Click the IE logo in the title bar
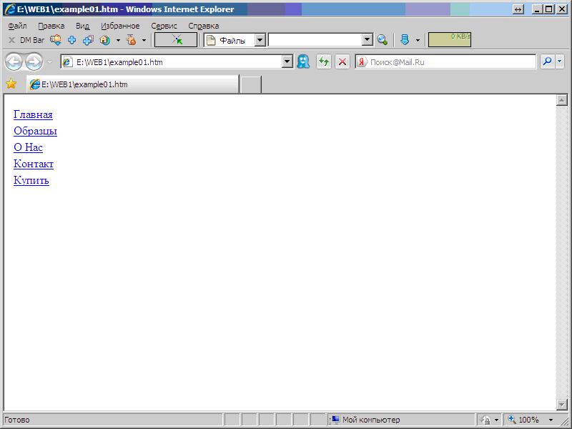The image size is (572, 429). [x=10, y=9]
